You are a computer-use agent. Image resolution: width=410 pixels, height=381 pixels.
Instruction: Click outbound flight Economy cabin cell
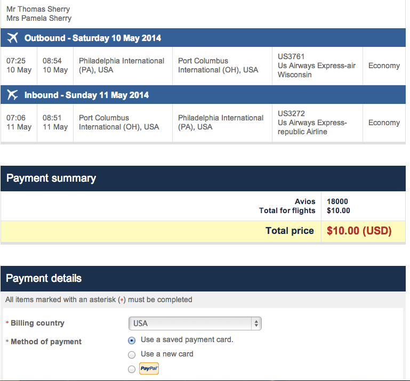pyautogui.click(x=384, y=66)
